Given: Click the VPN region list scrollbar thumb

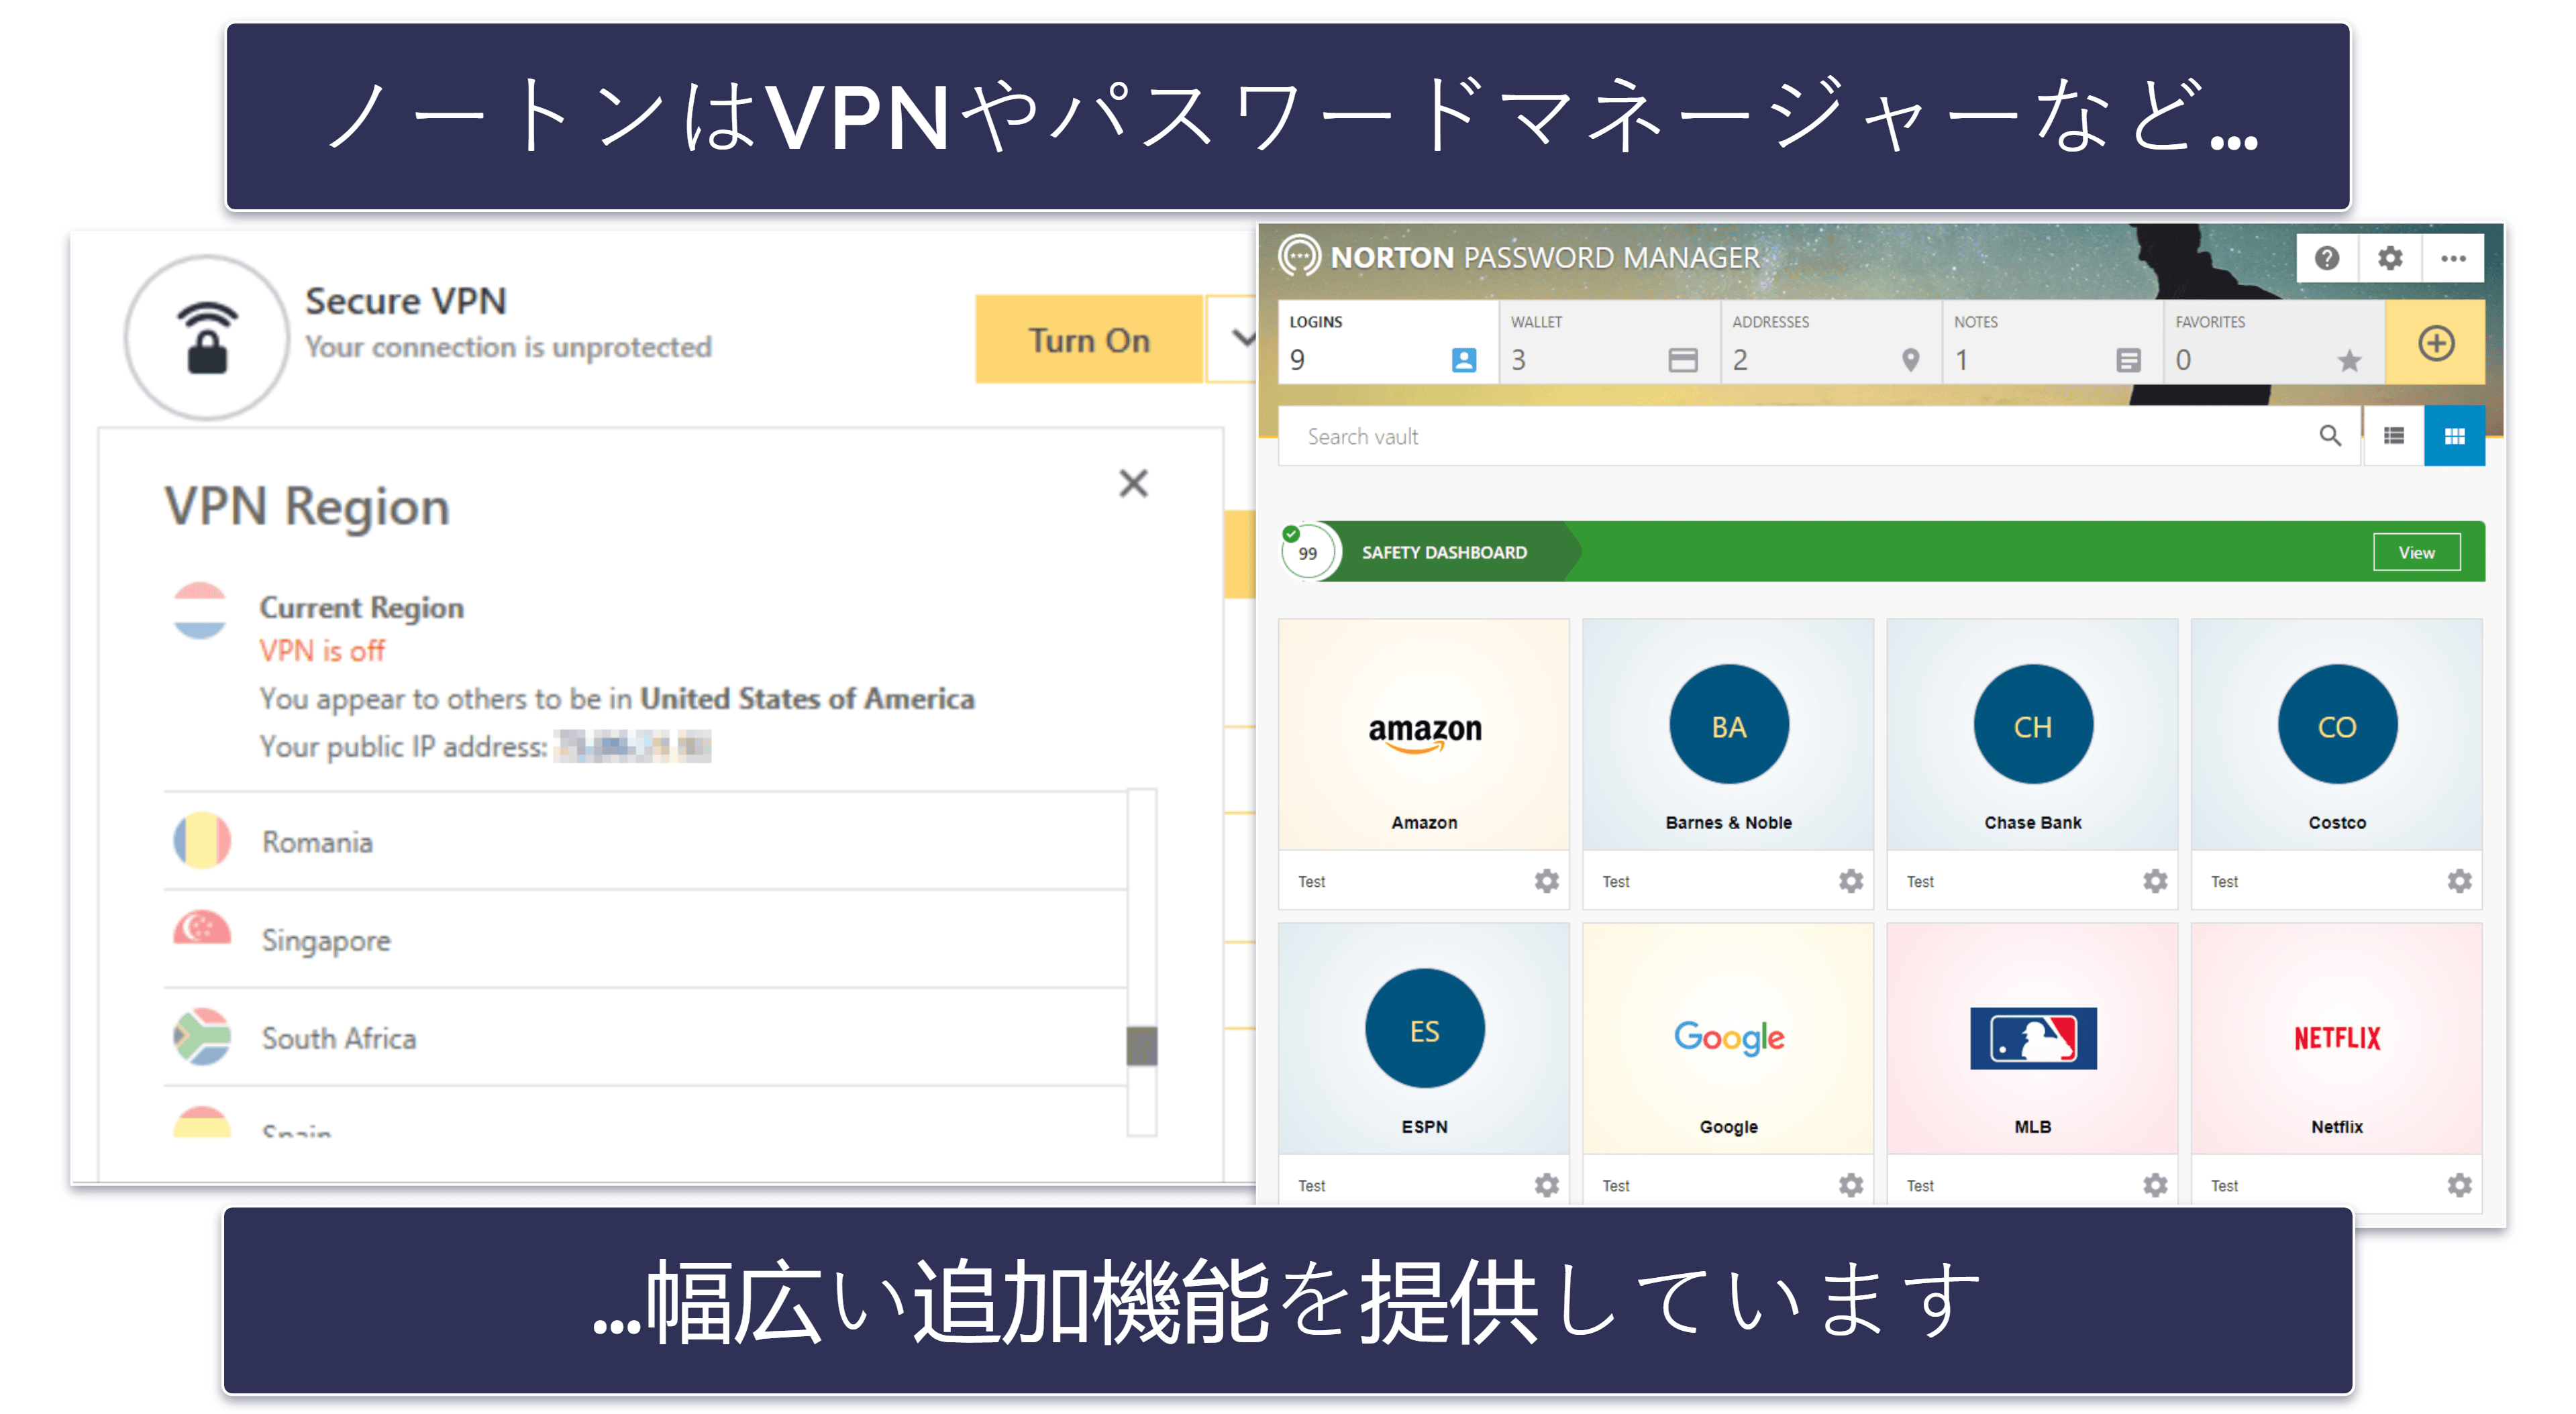Looking at the screenshot, I should point(1141,1046).
